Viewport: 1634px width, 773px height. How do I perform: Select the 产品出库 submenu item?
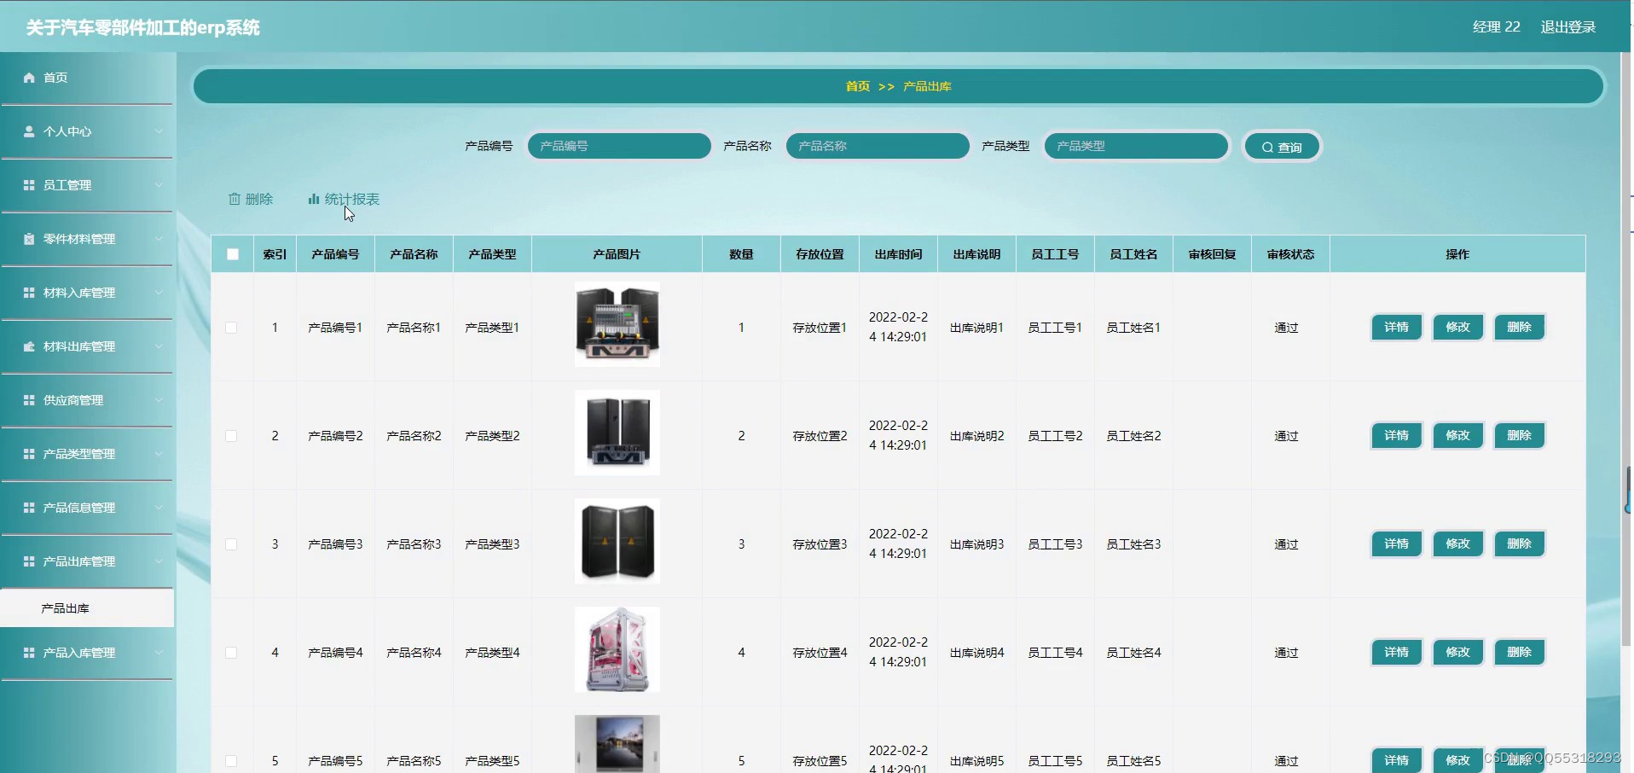click(x=87, y=608)
